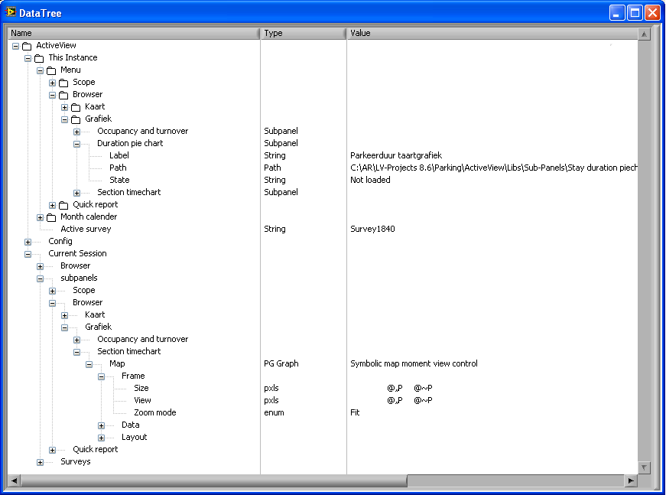The height and width of the screenshot is (495, 666).
Task: Select the Label row under Duration pie chart
Action: pos(119,155)
